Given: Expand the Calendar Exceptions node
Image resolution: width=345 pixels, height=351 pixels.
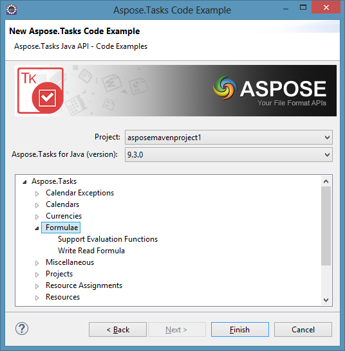Looking at the screenshot, I should (x=37, y=194).
